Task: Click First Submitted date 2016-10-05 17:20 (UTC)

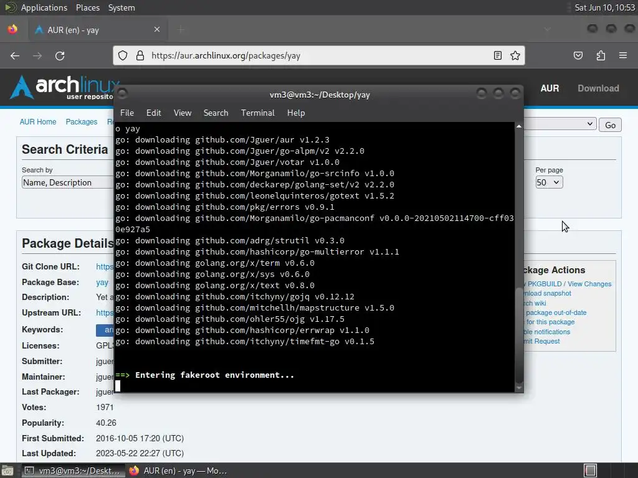Action: click(140, 438)
